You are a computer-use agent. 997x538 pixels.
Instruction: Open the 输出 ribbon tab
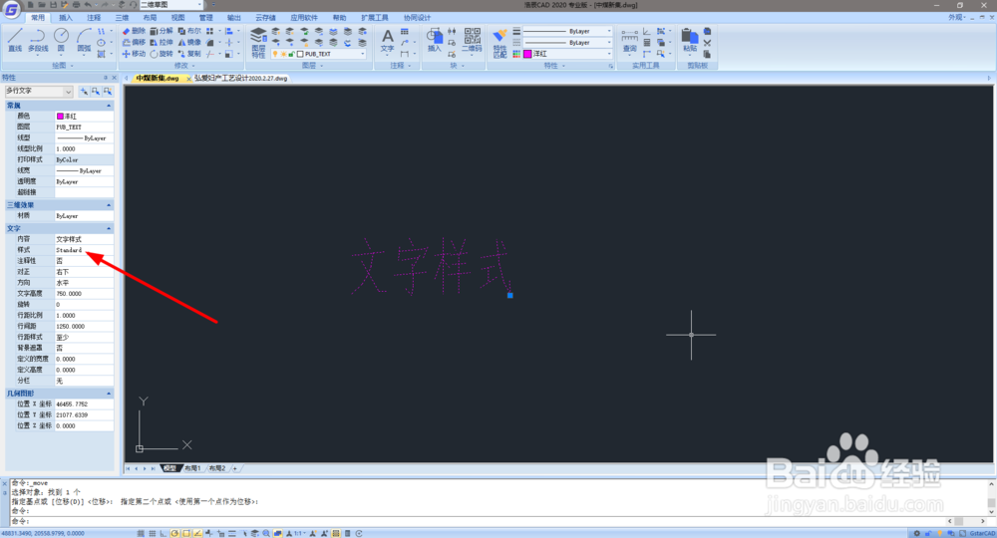tap(234, 18)
